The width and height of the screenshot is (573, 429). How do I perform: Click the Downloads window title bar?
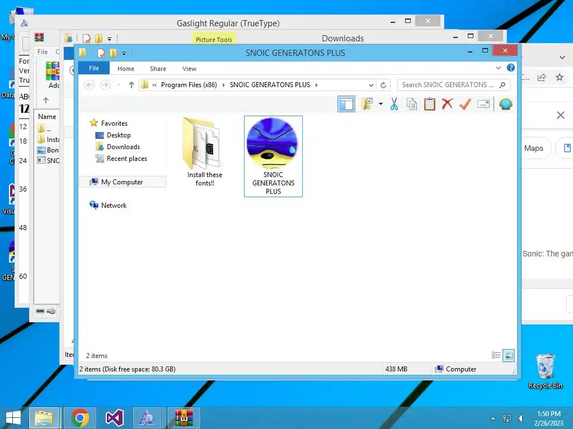(342, 39)
